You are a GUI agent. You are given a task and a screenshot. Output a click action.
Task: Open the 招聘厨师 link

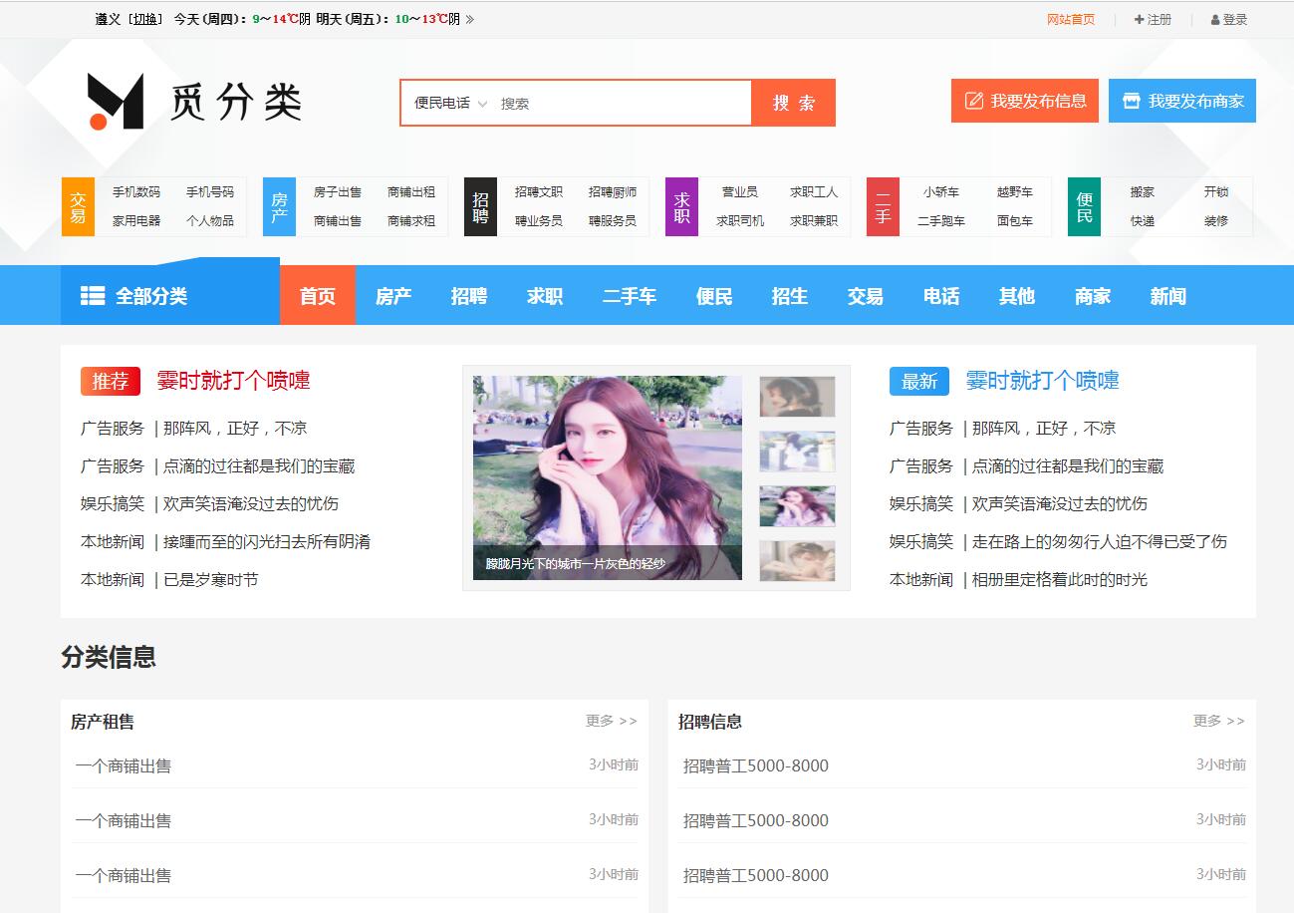coord(612,192)
